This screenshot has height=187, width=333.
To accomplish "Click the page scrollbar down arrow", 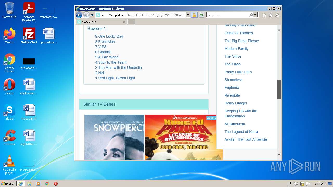I will (x=279, y=154).
